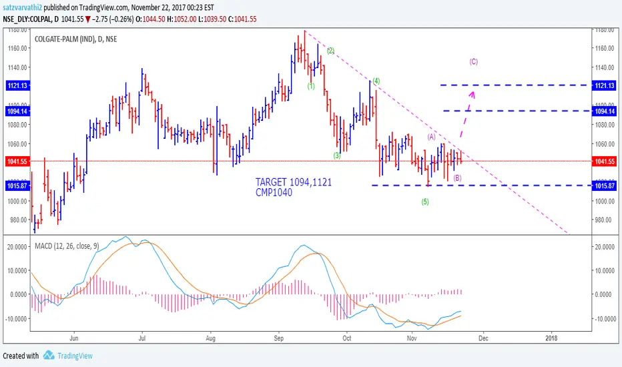Select the purple wave label (B)
This screenshot has width=622, height=367.
pos(457,177)
